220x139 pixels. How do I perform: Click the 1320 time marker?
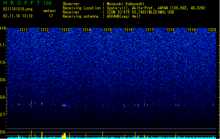tap(212, 30)
